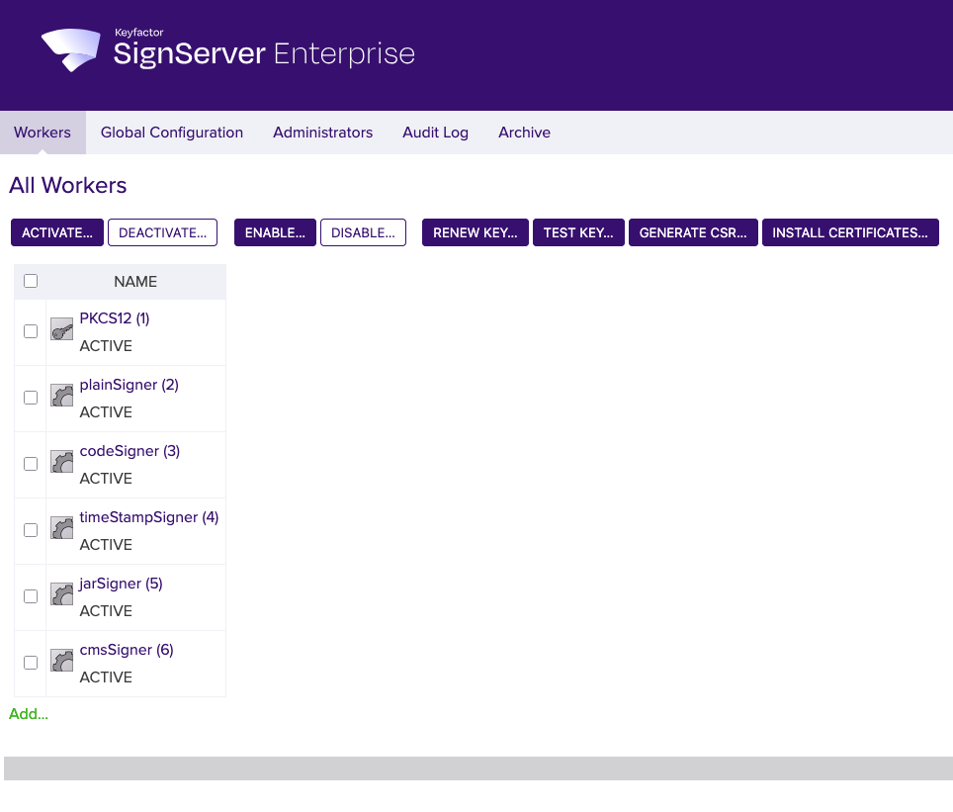Click the key icon beside PKCS12
This screenshot has height=812, width=953.
tap(61, 329)
